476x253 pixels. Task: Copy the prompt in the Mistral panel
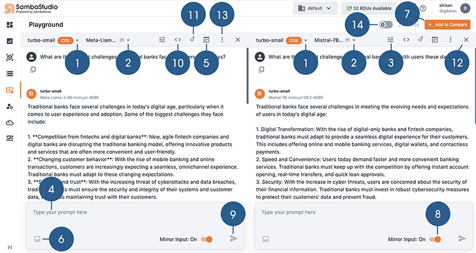click(259, 69)
